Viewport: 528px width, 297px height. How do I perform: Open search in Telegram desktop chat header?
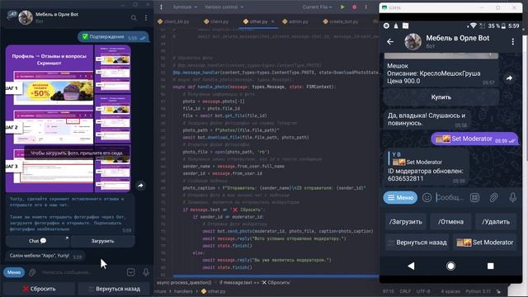pyautogui.click(x=134, y=17)
